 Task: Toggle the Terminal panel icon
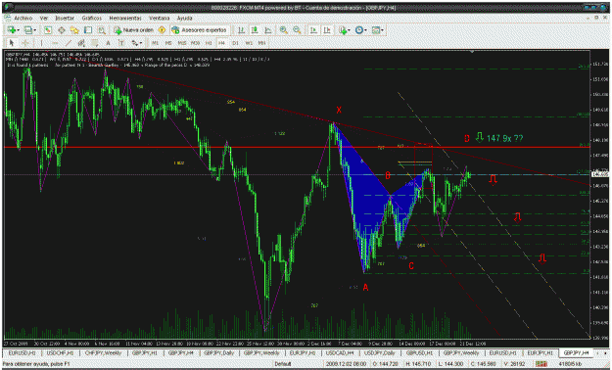[x=88, y=30]
